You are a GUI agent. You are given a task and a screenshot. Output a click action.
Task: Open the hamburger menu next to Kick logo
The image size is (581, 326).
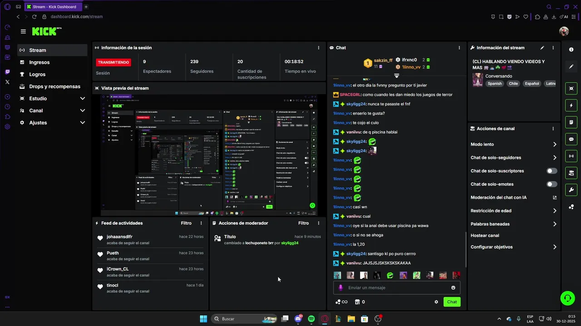pyautogui.click(x=23, y=31)
